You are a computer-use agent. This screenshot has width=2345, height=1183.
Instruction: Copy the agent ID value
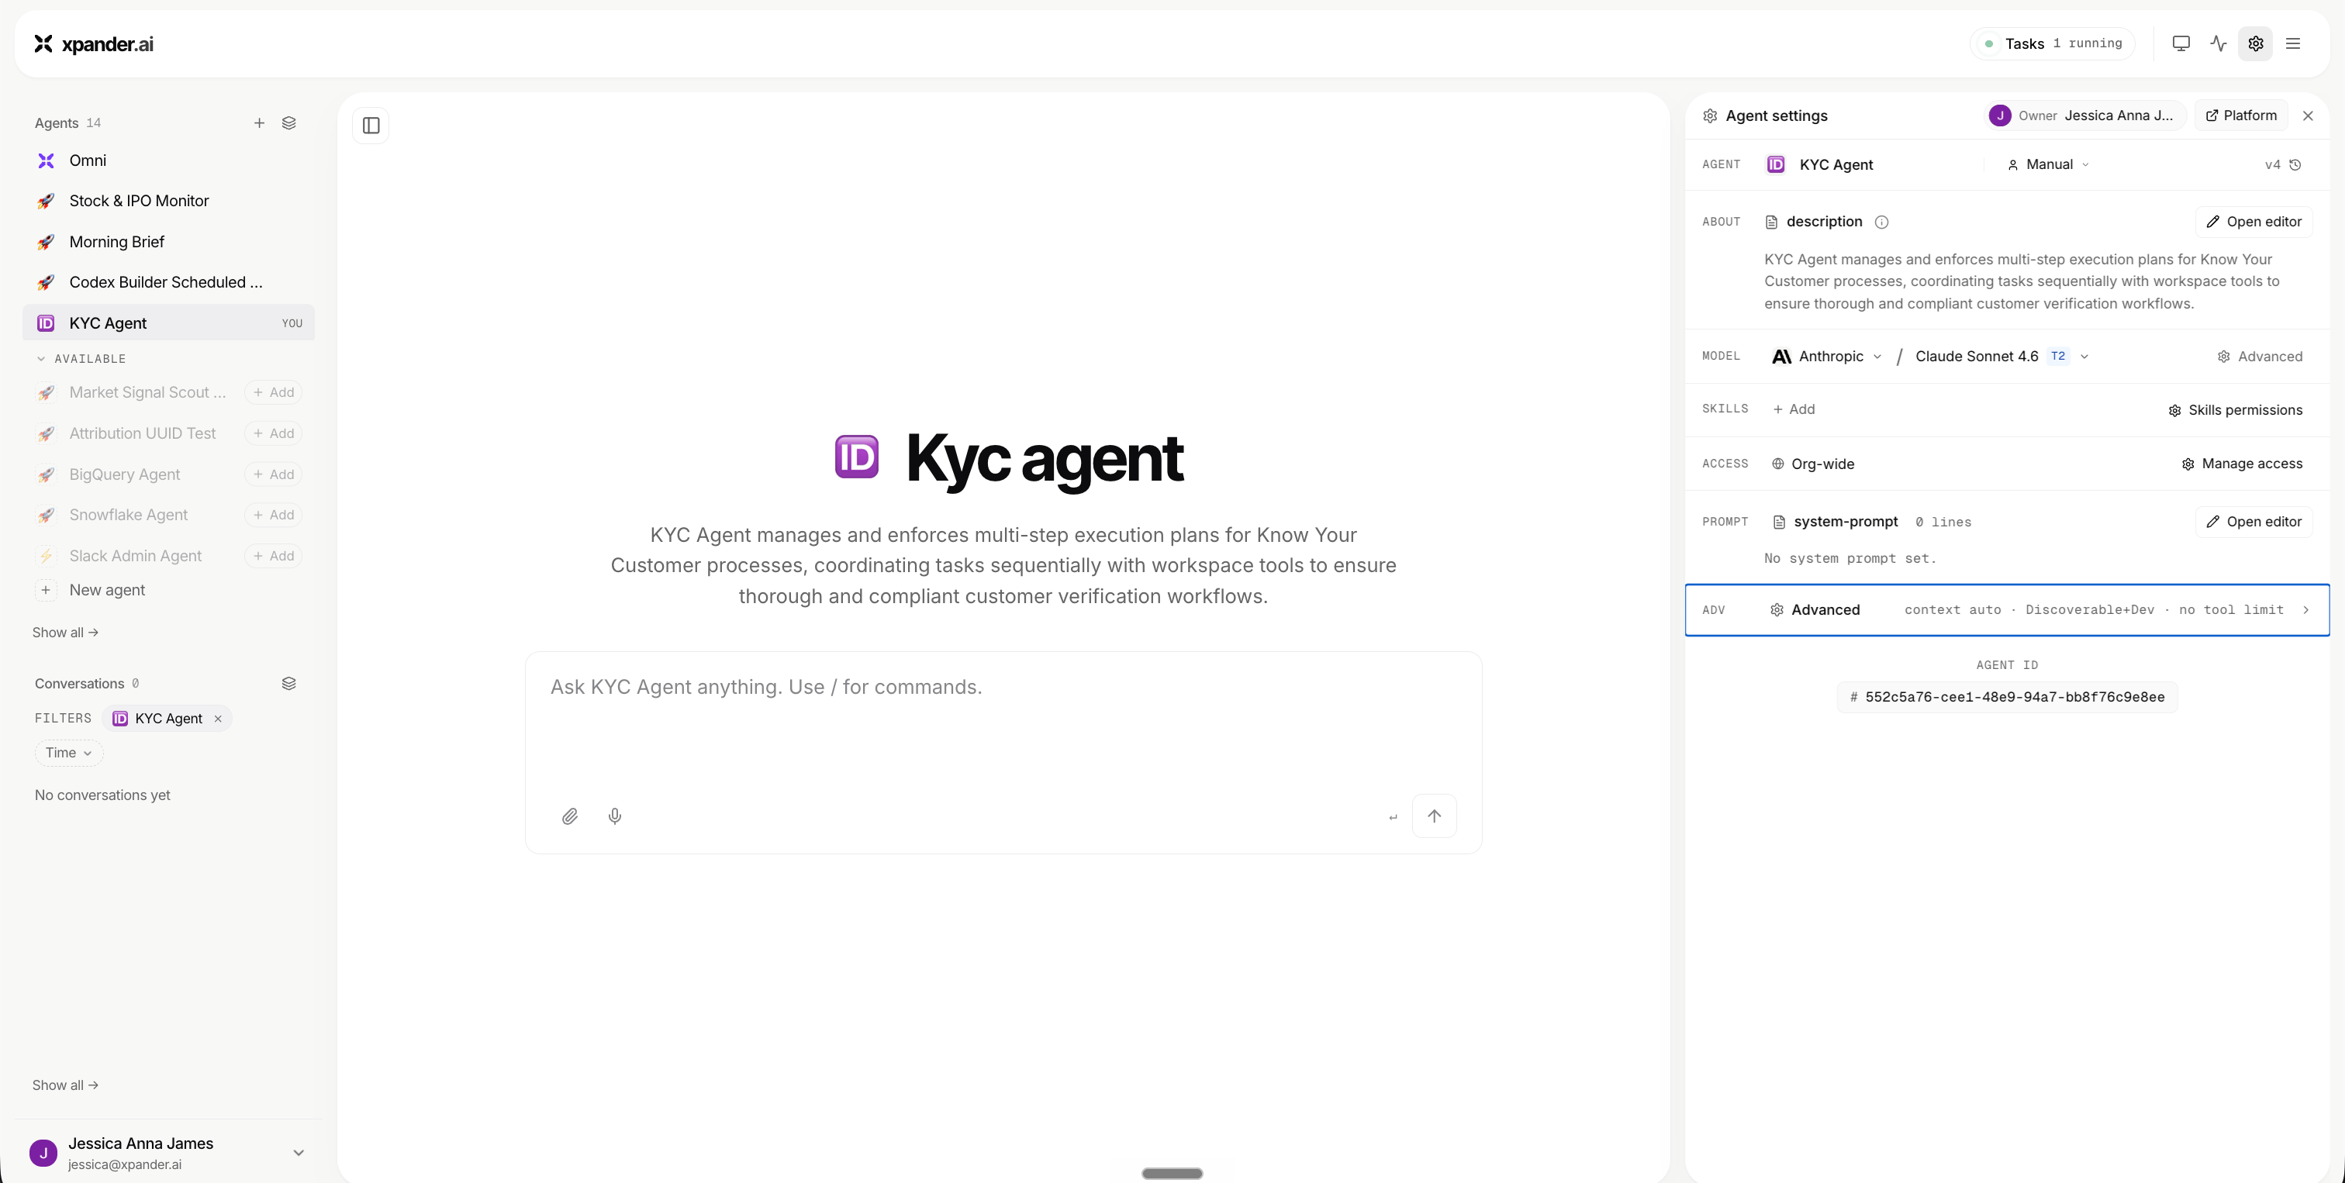click(2006, 697)
